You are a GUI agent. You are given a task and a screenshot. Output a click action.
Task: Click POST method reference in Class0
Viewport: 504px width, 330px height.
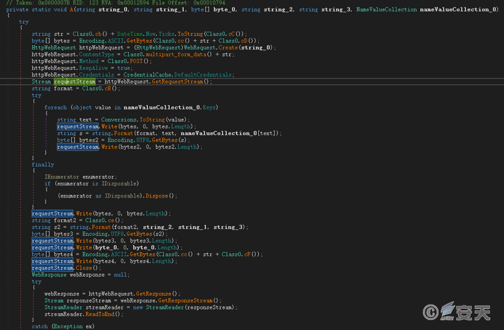[136, 61]
